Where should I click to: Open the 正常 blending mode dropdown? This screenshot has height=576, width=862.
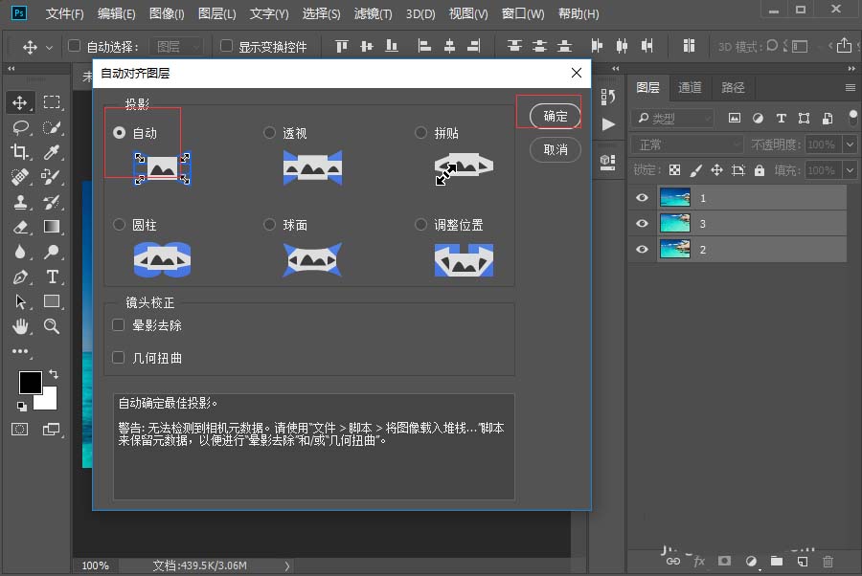tap(686, 144)
